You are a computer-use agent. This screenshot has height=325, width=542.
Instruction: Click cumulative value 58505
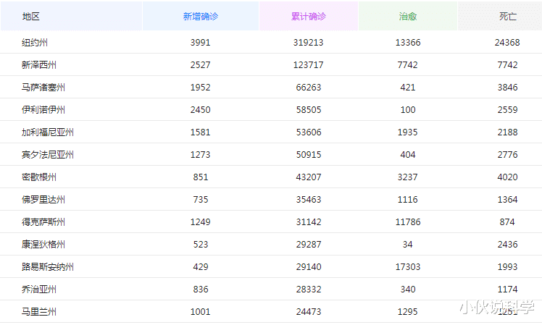pos(309,110)
